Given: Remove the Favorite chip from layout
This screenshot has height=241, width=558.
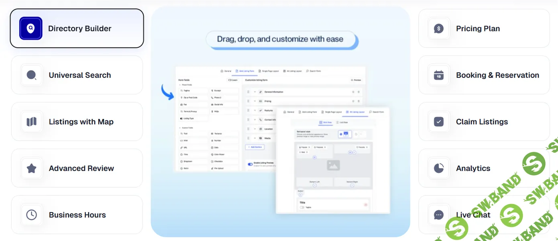Looking at the screenshot, I should tap(367, 147).
